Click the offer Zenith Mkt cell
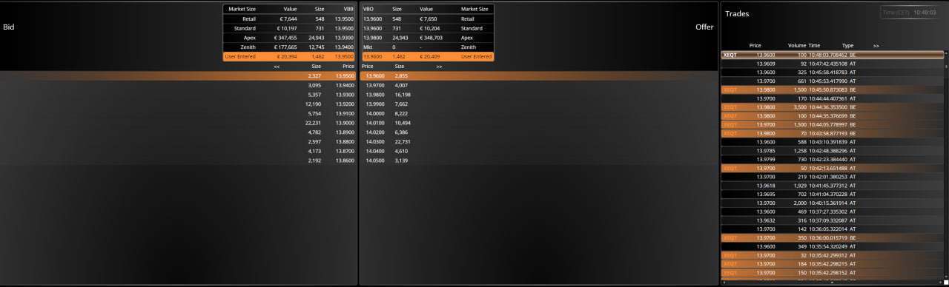This screenshot has width=949, height=287. 367,47
